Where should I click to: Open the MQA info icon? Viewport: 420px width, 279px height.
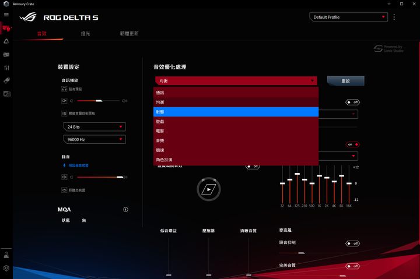click(125, 210)
